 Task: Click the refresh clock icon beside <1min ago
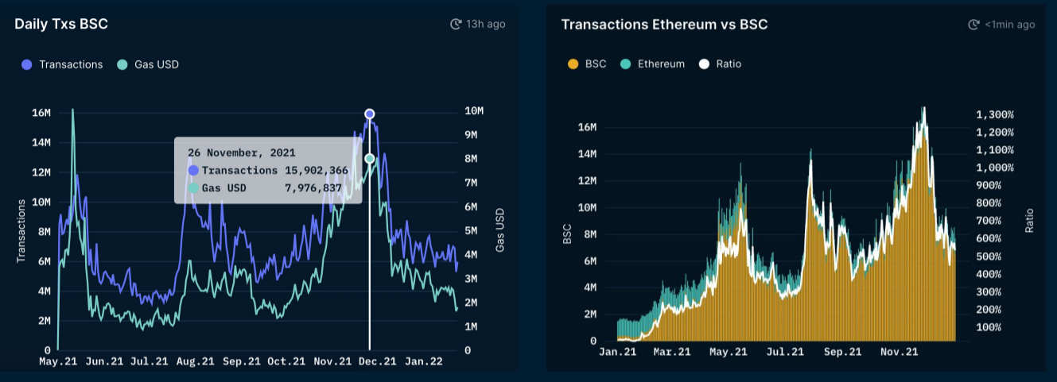click(974, 25)
